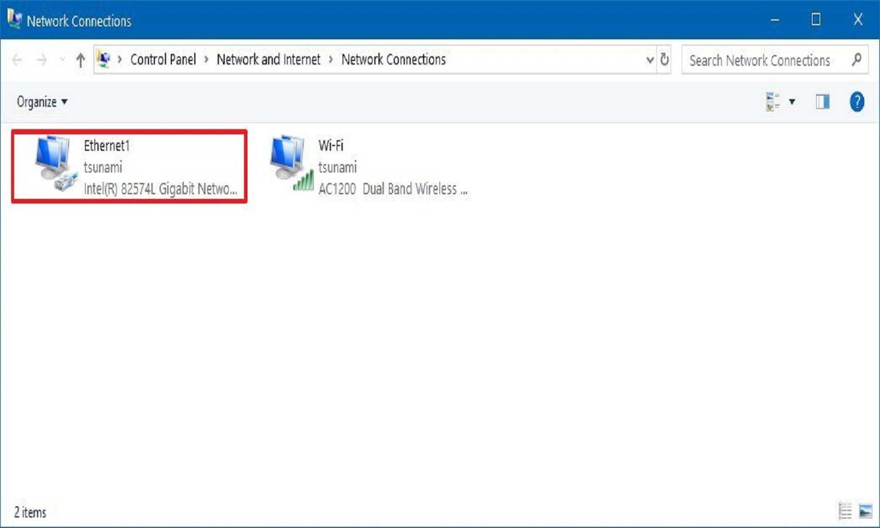Image resolution: width=880 pixels, height=528 pixels.
Task: Open the view options dropdown arrow
Action: [x=792, y=102]
